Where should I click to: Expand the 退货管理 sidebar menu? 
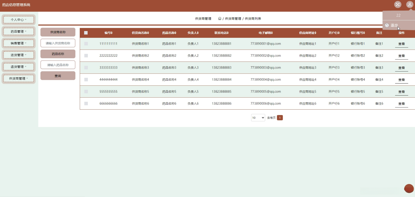click(x=19, y=67)
